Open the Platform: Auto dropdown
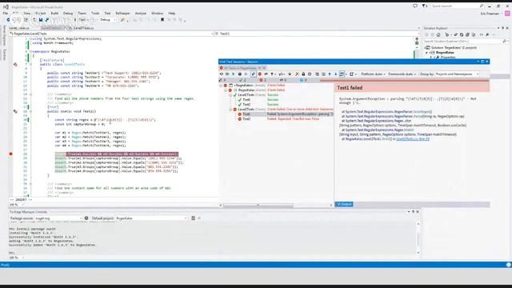Image resolution: width=512 pixels, height=288 pixels. tap(374, 74)
